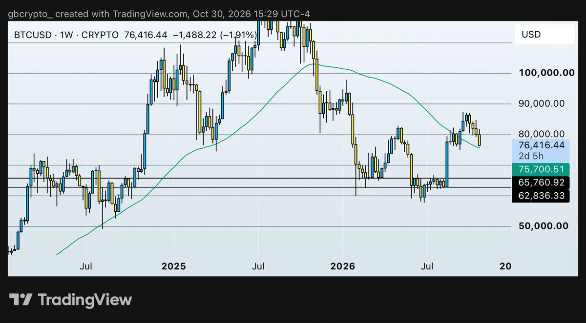586x323 pixels.
Task: Click the BTCUSD · 1W · CRYPTO symbol title
Action: tap(66, 35)
